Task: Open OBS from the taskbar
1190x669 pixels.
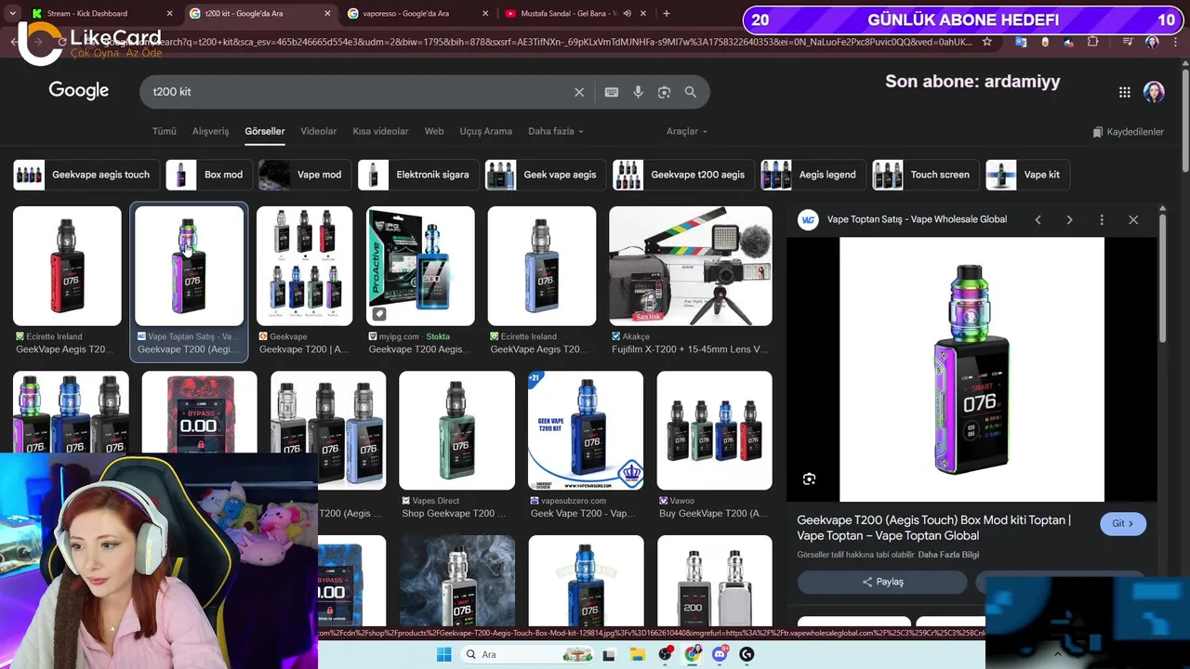Action: 665,654
